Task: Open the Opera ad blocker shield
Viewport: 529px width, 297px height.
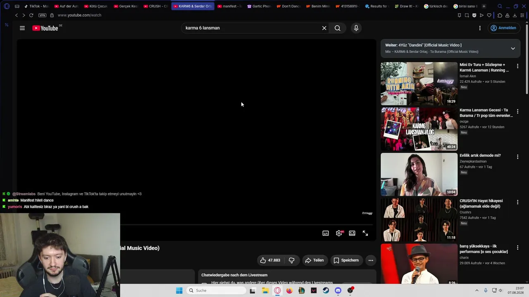Action: click(474, 15)
